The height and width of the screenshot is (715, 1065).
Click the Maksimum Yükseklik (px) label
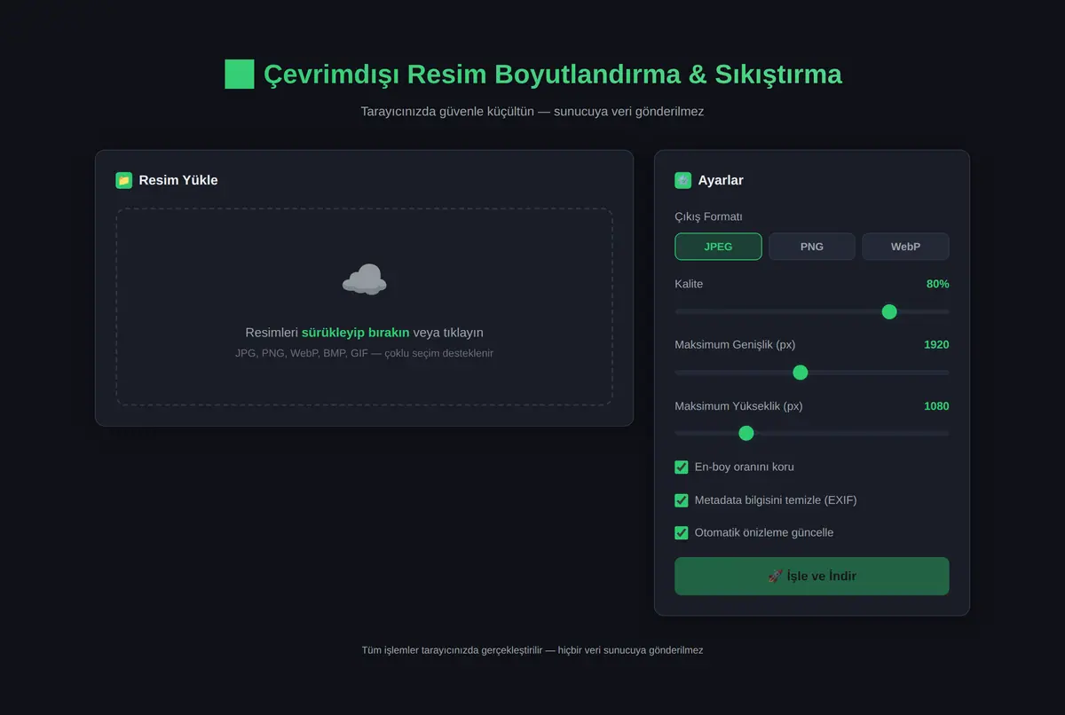coord(738,406)
